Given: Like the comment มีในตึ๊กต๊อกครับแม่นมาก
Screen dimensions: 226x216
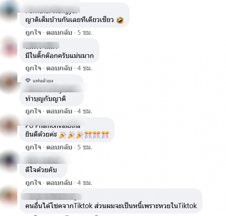Looking at the screenshot, I should pyautogui.click(x=33, y=68).
